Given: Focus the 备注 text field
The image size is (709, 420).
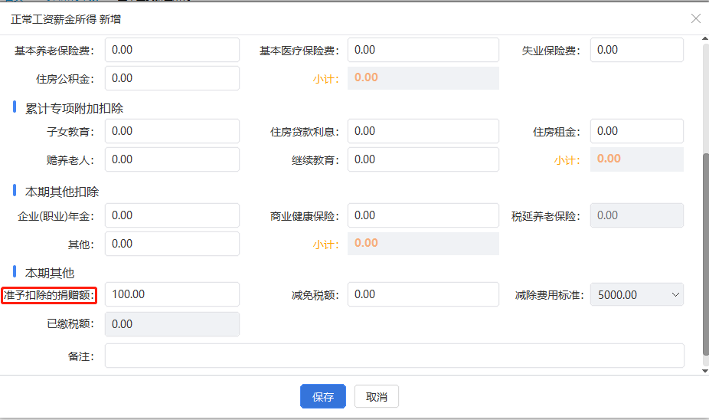Looking at the screenshot, I should [394, 356].
